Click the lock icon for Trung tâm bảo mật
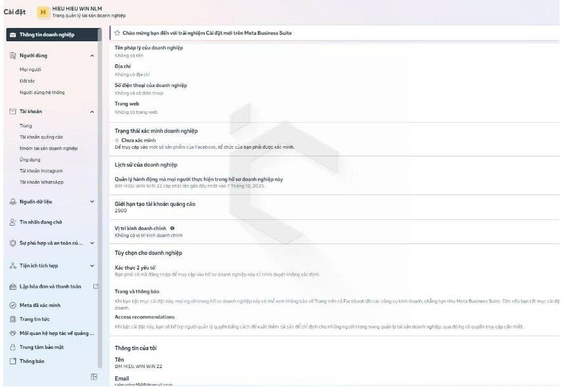The image size is (563, 389). tap(13, 347)
